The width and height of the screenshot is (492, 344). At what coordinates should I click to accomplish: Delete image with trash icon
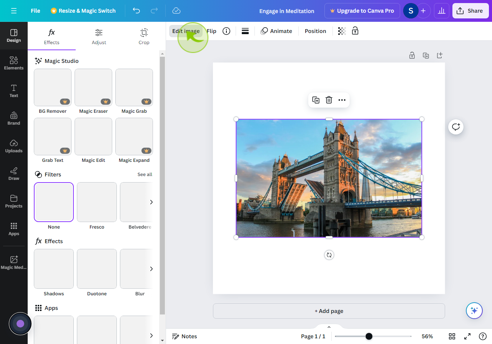[329, 100]
